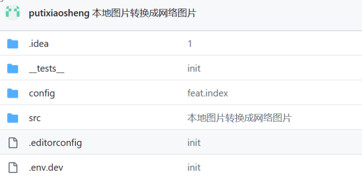Open the .idea folder
The width and height of the screenshot is (362, 177).
39,44
